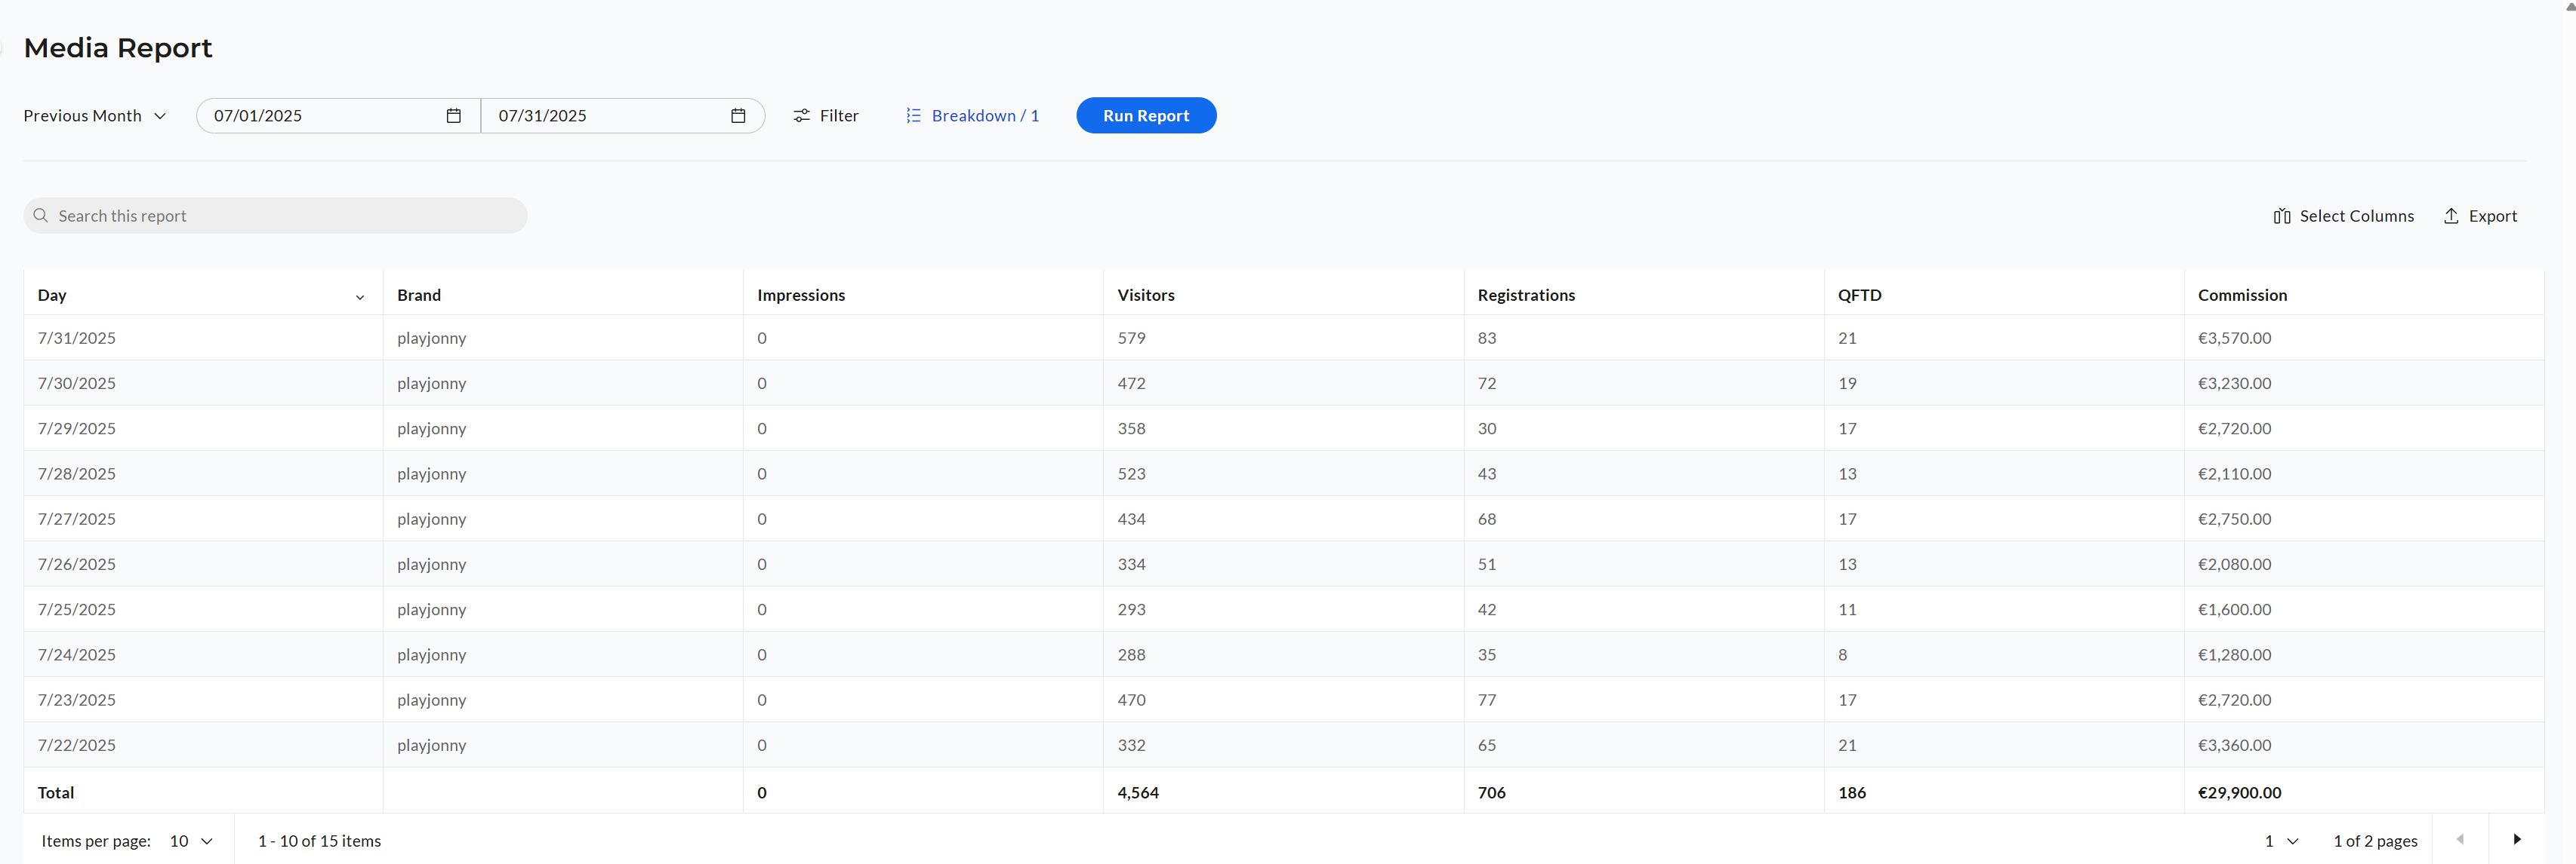The height and width of the screenshot is (864, 2576).
Task: Click the Export upload icon
Action: pyautogui.click(x=2451, y=216)
